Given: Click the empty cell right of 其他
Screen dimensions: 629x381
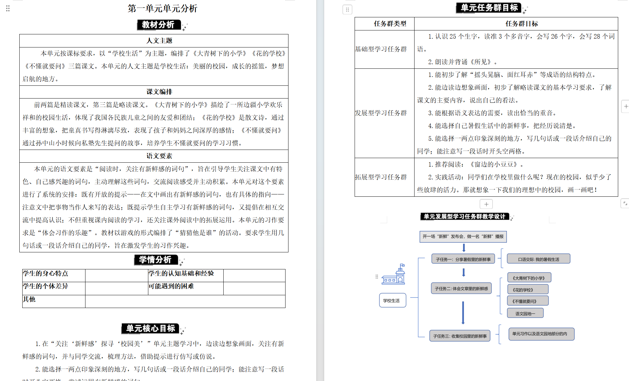Looking at the screenshot, I should click(x=185, y=301).
